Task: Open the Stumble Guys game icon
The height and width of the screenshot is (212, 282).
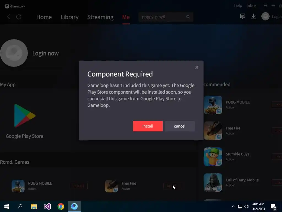Action: click(213, 157)
